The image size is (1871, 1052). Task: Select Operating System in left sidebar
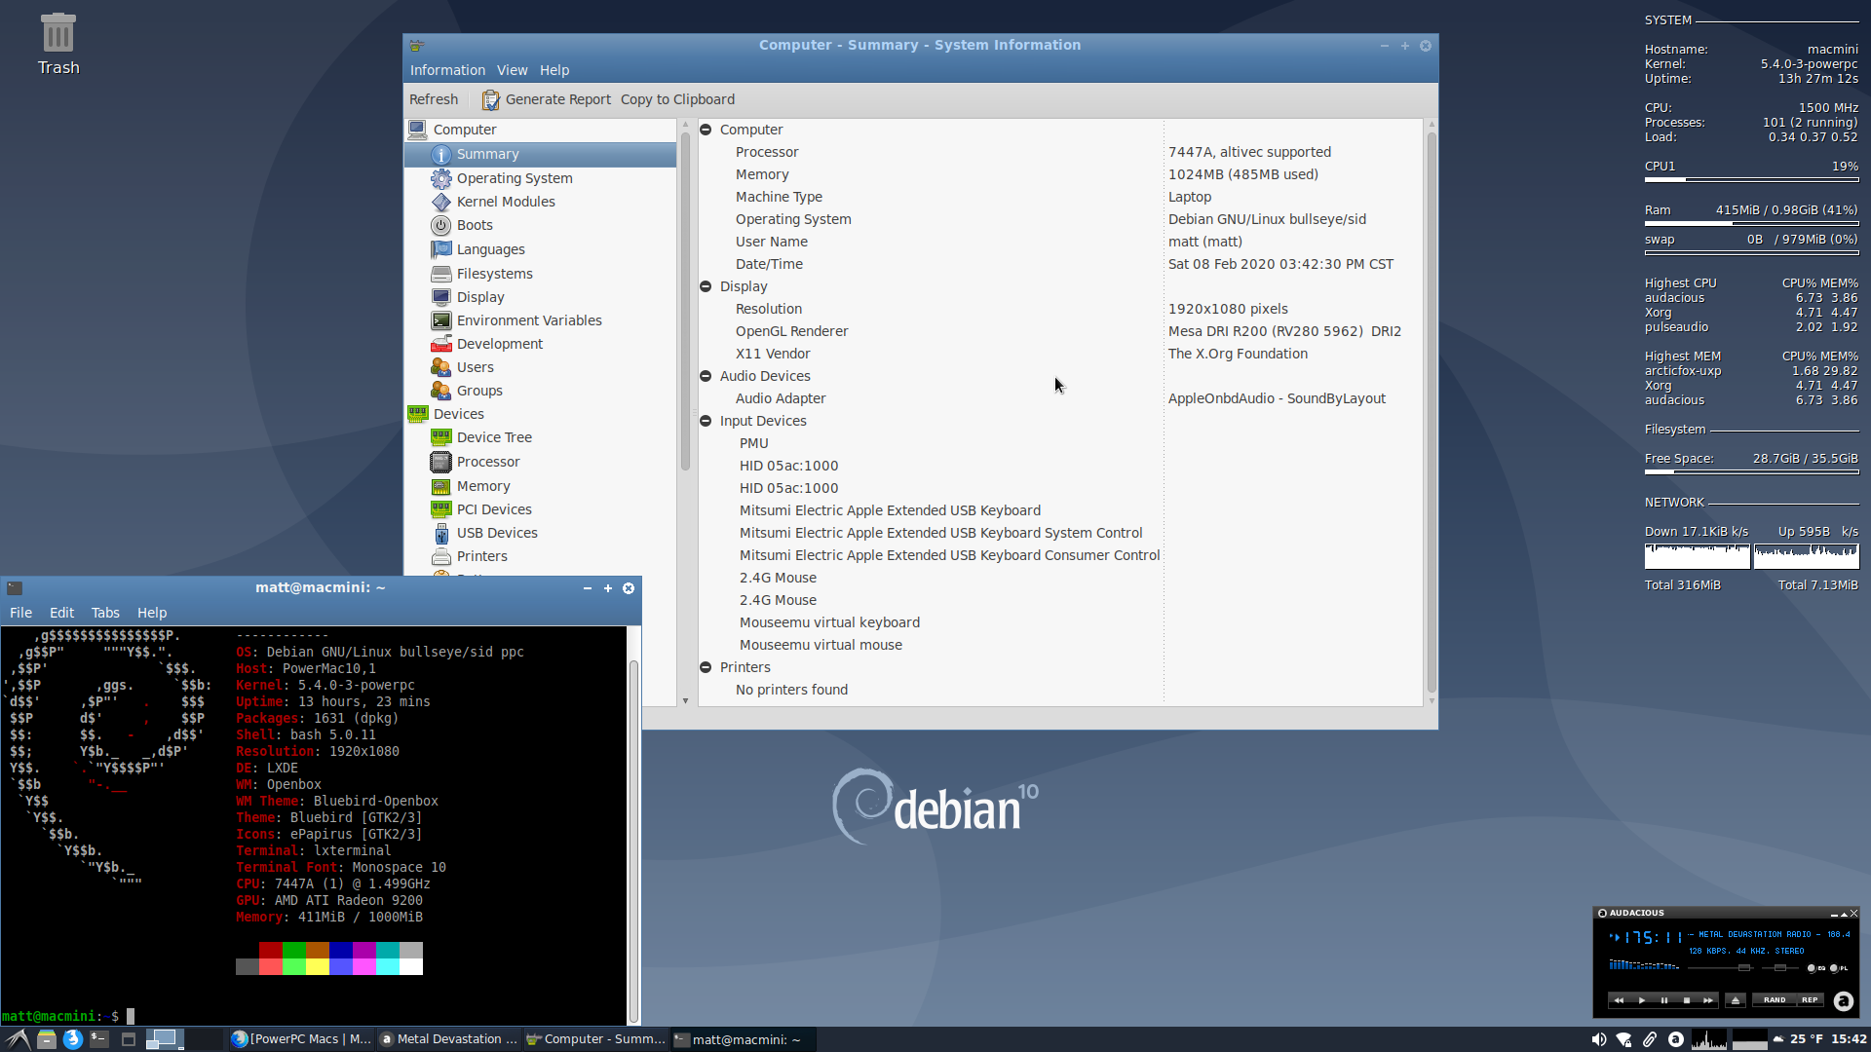click(x=514, y=177)
